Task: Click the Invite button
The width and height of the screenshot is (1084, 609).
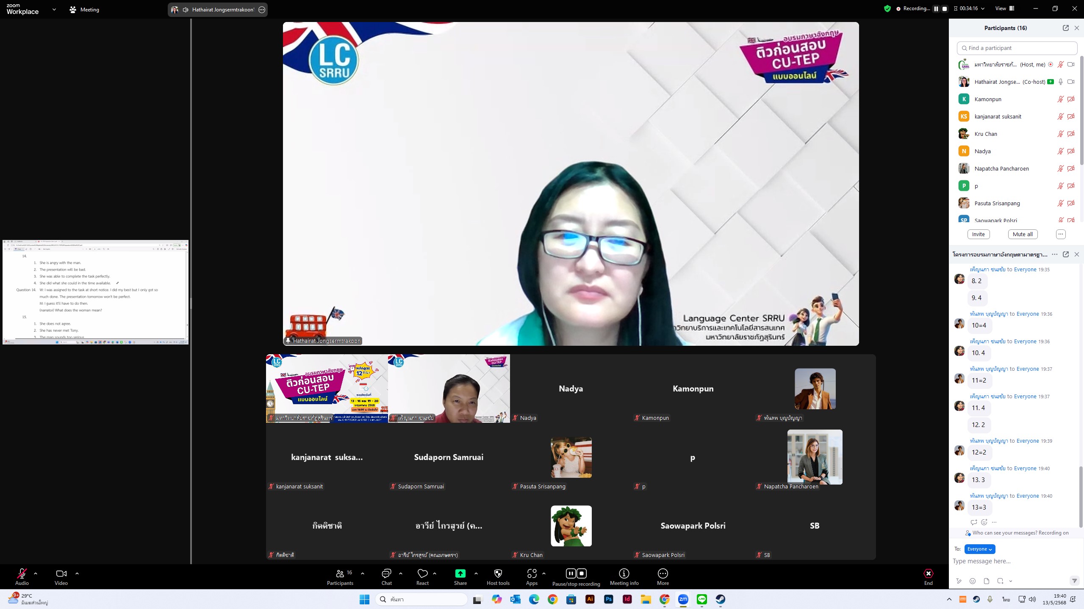Action: (978, 234)
